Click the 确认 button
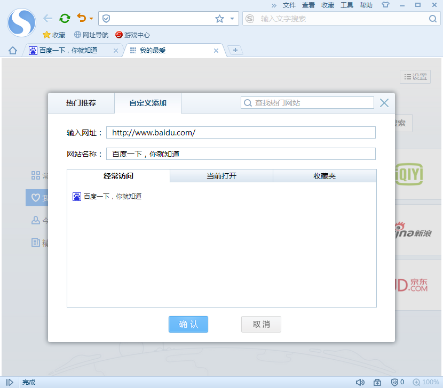 click(x=188, y=324)
